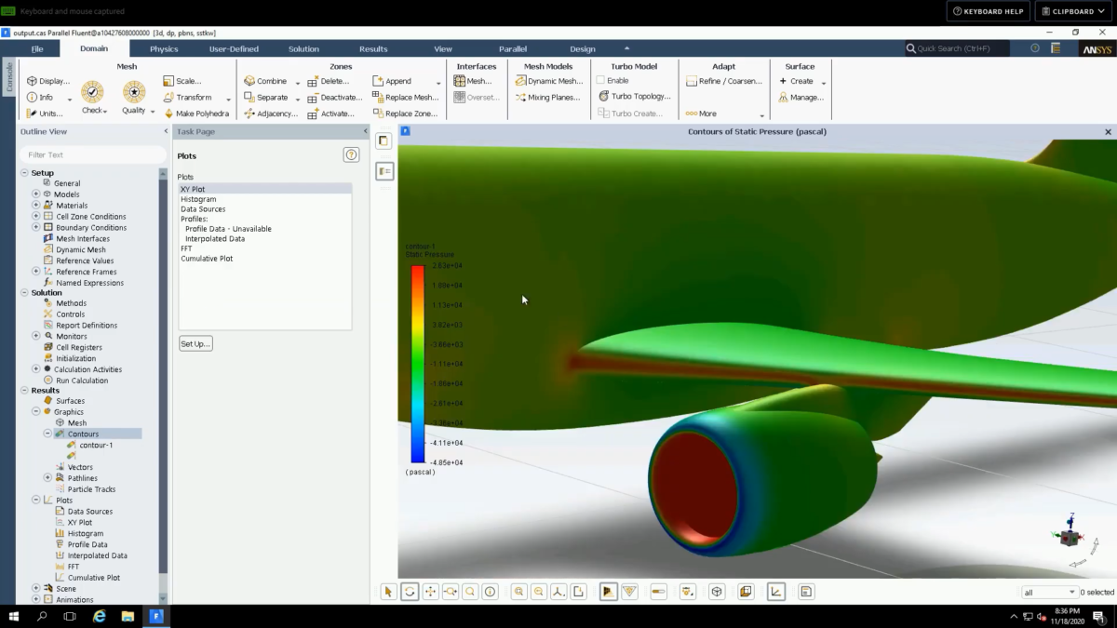Open Internet Explorer from taskbar
1117x628 pixels.
[x=99, y=616]
